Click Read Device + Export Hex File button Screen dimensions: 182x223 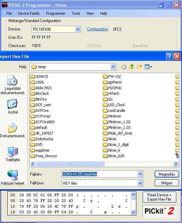pyautogui.click(x=159, y=197)
